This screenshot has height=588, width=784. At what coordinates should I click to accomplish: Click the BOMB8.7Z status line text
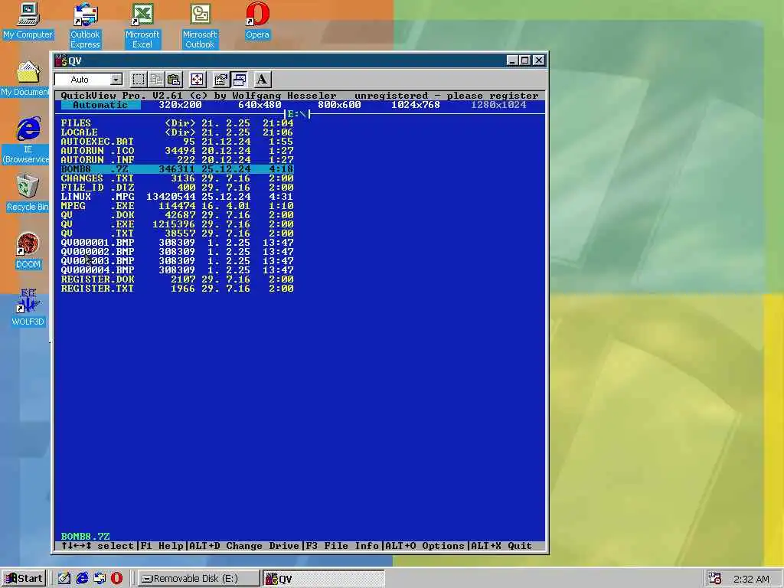click(85, 537)
